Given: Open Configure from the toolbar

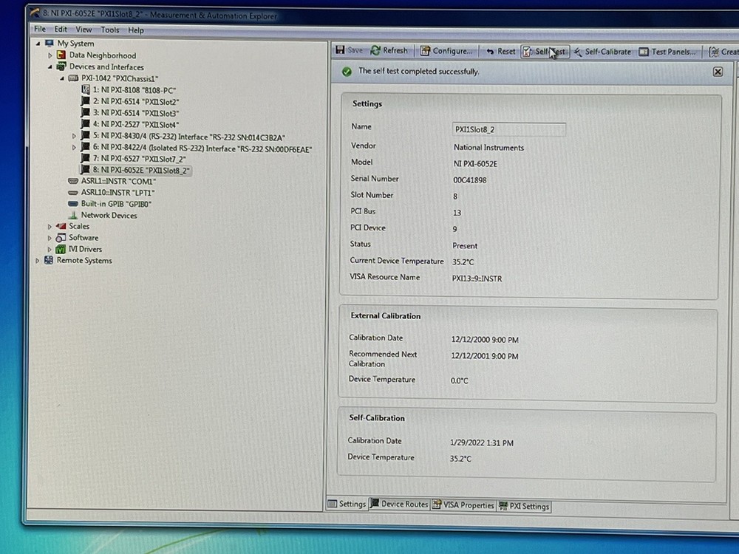Looking at the screenshot, I should click(426, 51).
